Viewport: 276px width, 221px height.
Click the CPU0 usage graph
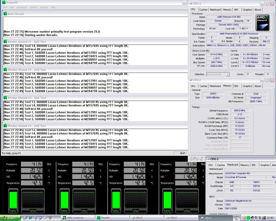click(33, 200)
